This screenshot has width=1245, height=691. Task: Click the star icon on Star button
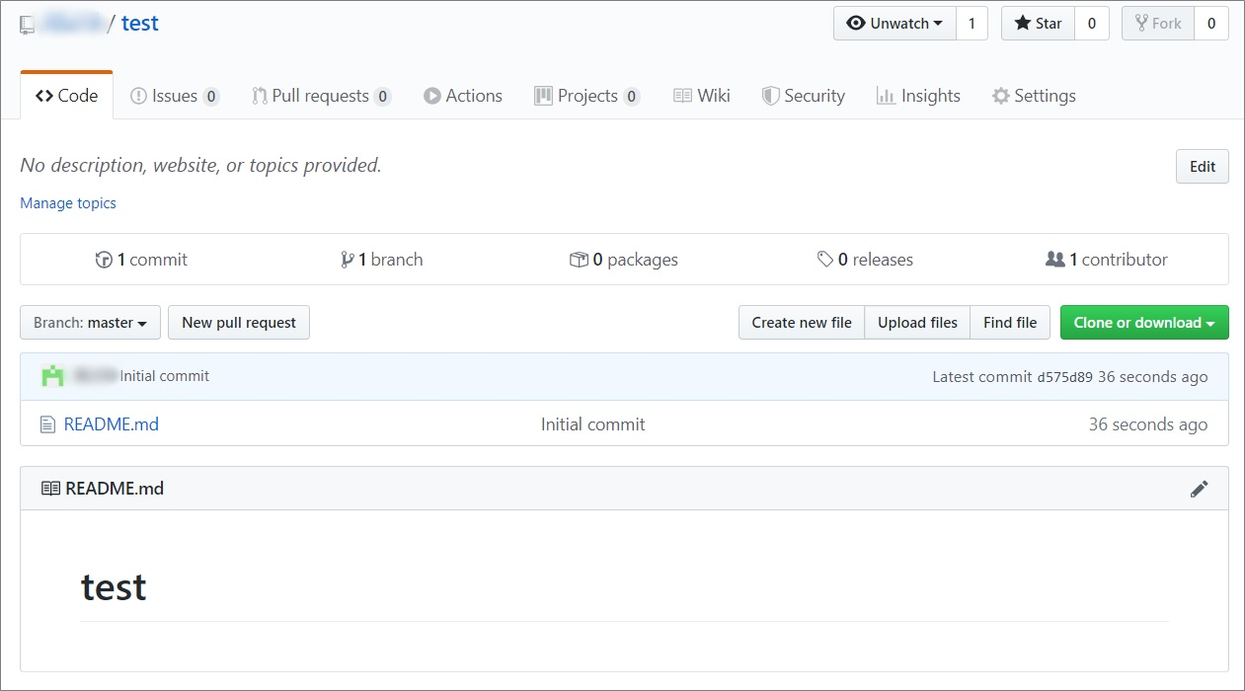pyautogui.click(x=1023, y=24)
